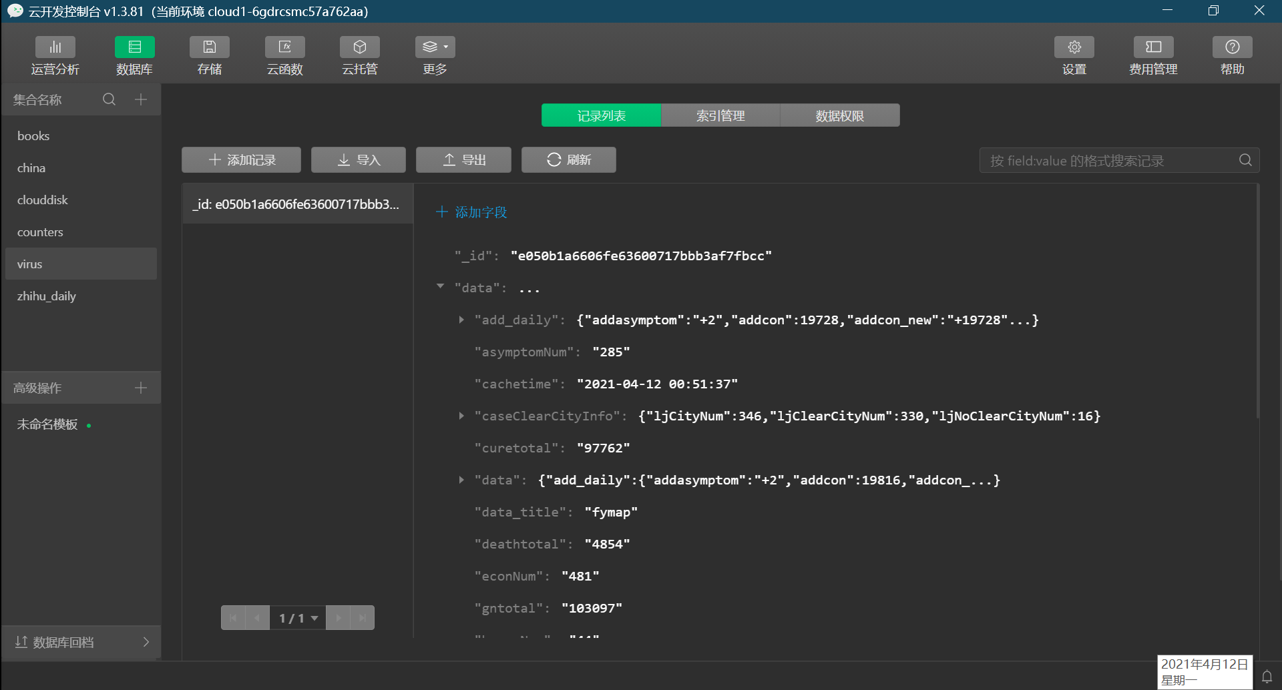Screen dimensions: 1282x690
Task: Go to the last page of records
Action: [x=362, y=618]
